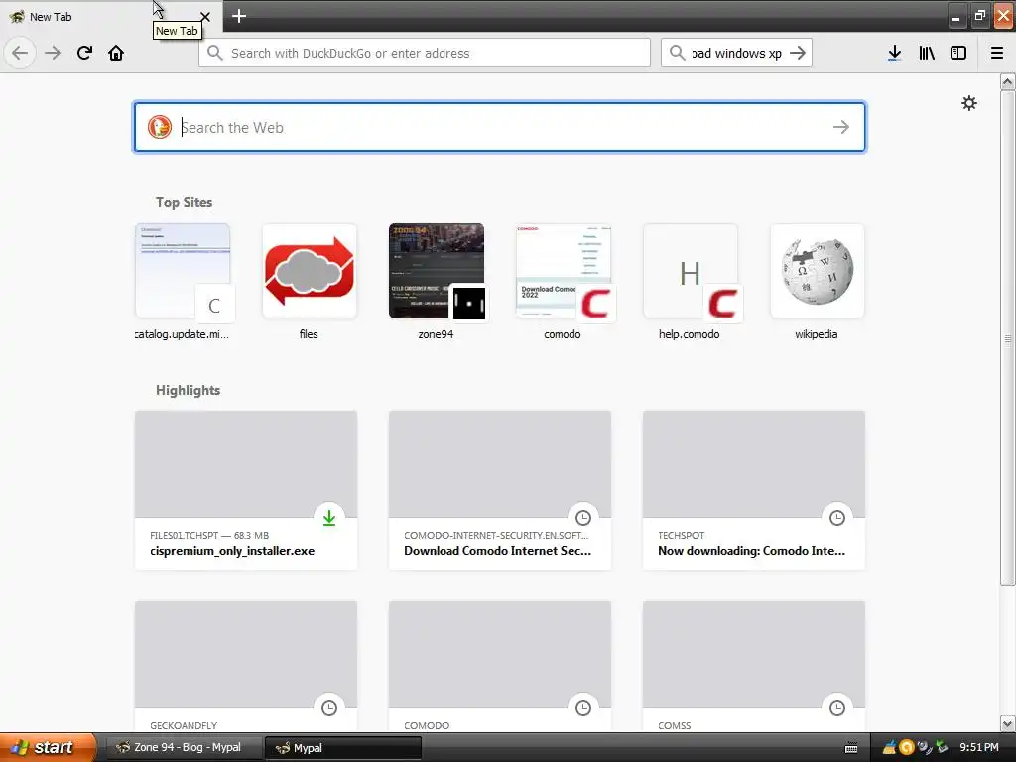Click the orange Comodo tray icon

(x=907, y=748)
